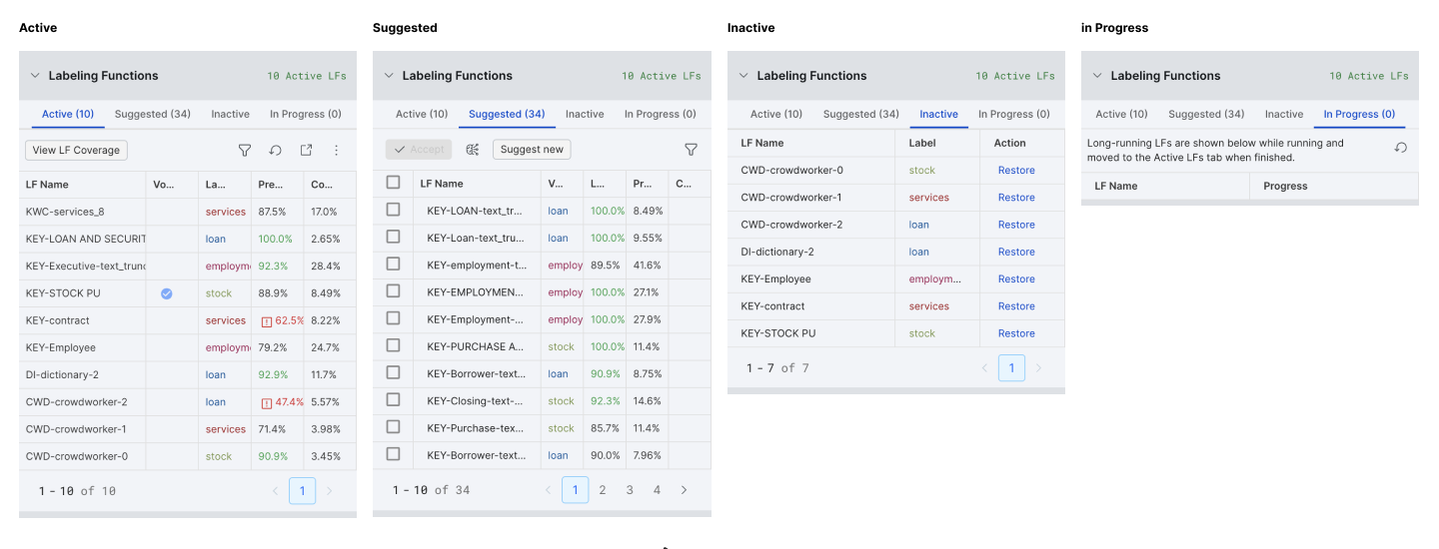The width and height of the screenshot is (1439, 549).
Task: Switch to Suggested (34) tab in Active panel
Action: 153,114
